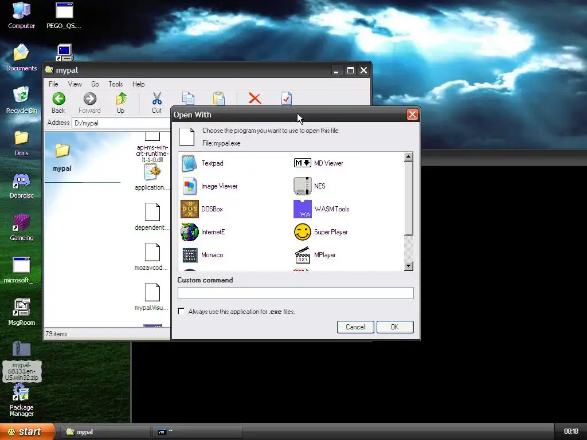The width and height of the screenshot is (587, 440).
Task: Click the Address bar showing D:/mypal
Action: [x=120, y=123]
